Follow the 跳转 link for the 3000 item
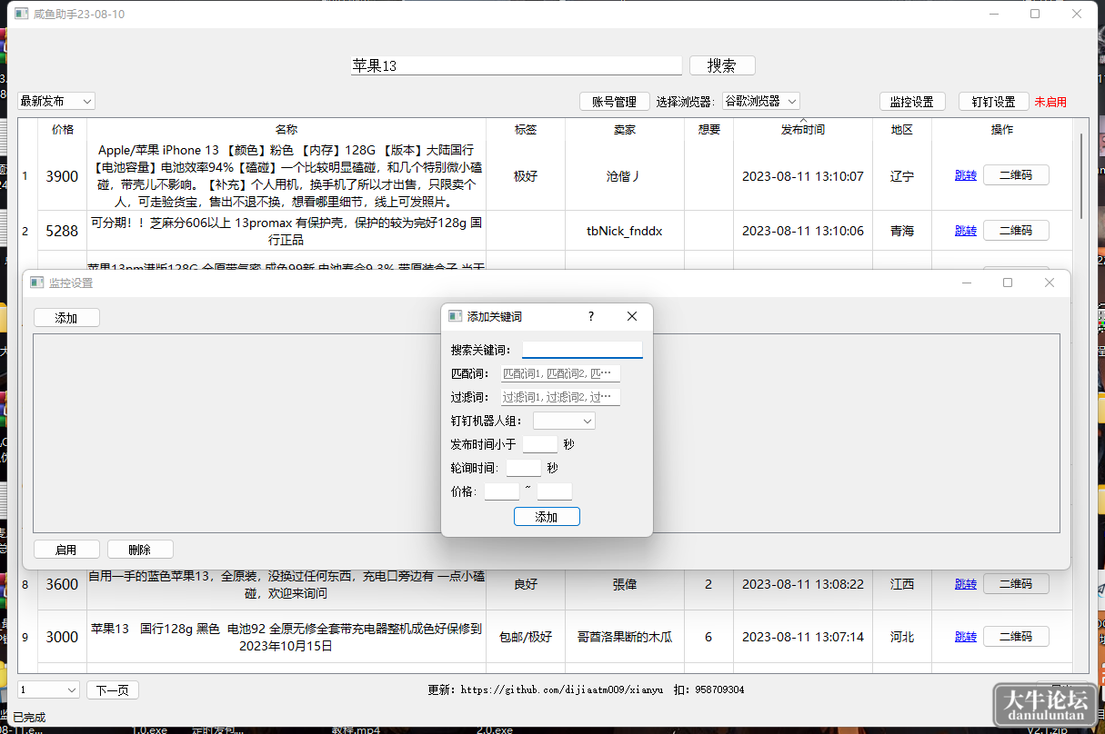 click(x=965, y=637)
